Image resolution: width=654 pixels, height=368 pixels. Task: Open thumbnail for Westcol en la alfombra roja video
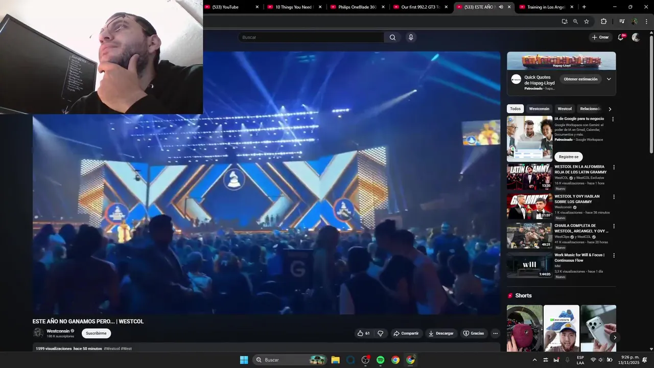(529, 177)
